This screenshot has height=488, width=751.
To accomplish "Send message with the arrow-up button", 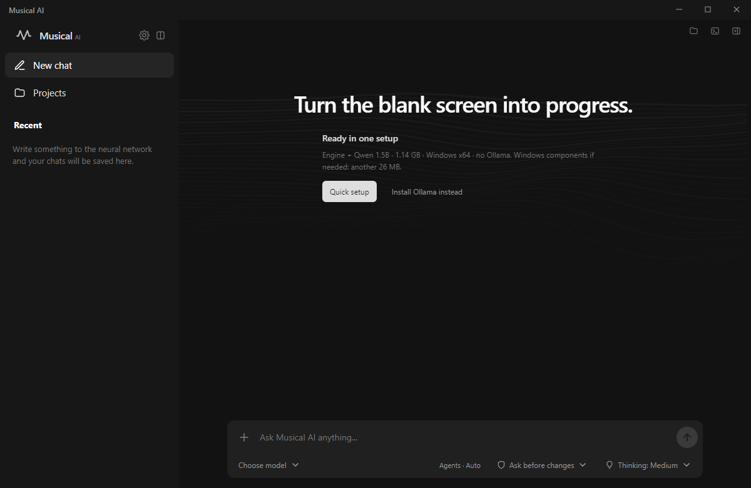I will pos(687,437).
